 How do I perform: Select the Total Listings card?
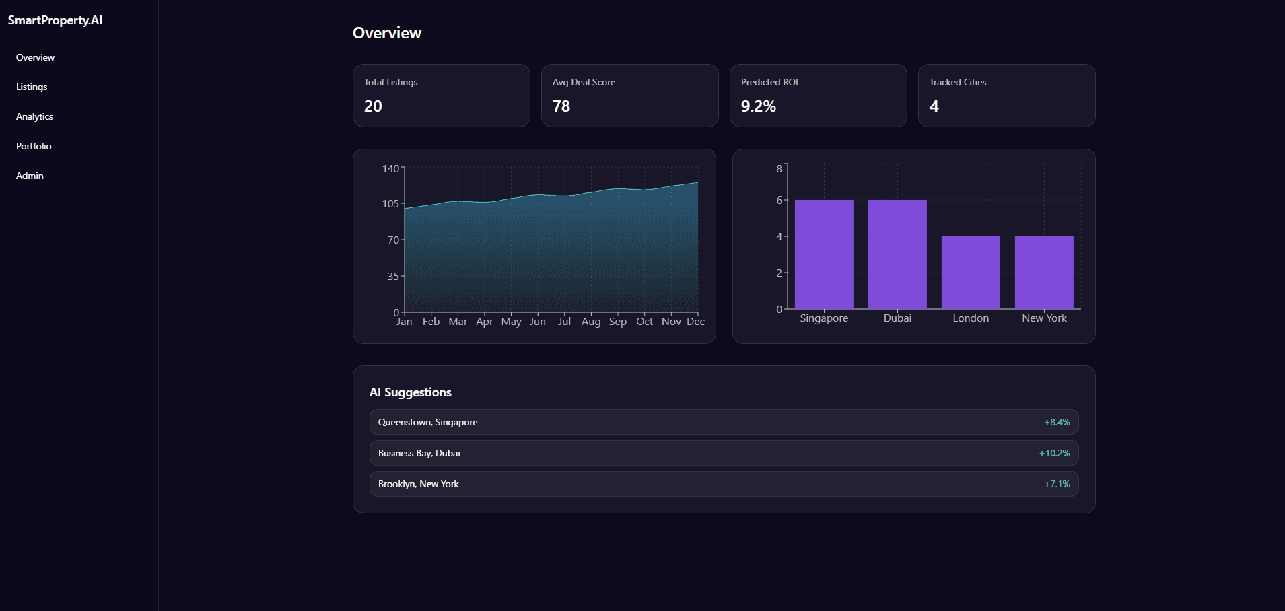[x=442, y=96]
